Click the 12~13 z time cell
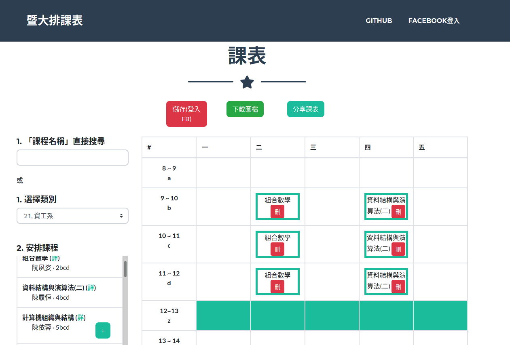 (169, 316)
